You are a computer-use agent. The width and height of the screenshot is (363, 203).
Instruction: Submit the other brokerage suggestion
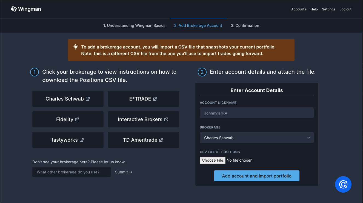[x=124, y=172]
